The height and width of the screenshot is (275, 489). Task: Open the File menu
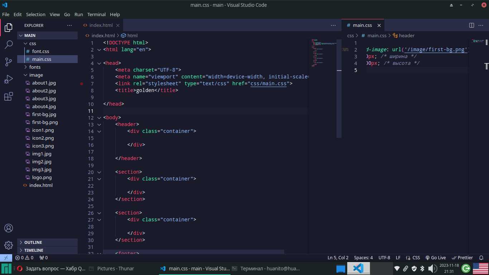coord(6,14)
